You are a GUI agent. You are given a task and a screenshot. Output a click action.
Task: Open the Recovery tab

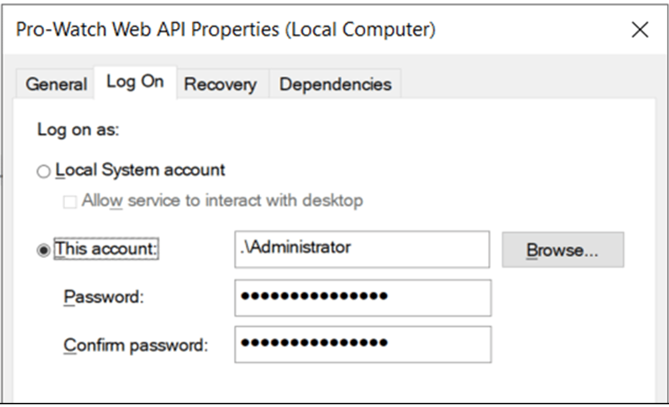tap(222, 84)
